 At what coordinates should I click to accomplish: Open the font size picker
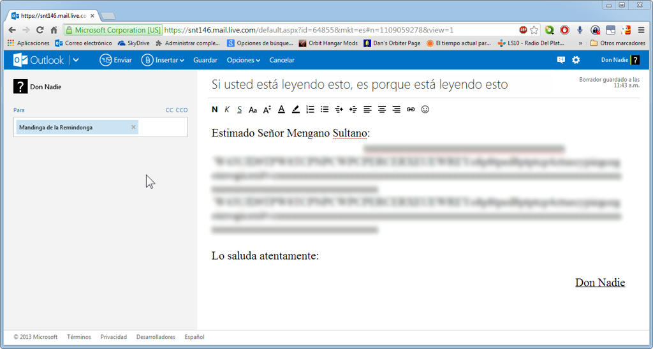coord(267,110)
